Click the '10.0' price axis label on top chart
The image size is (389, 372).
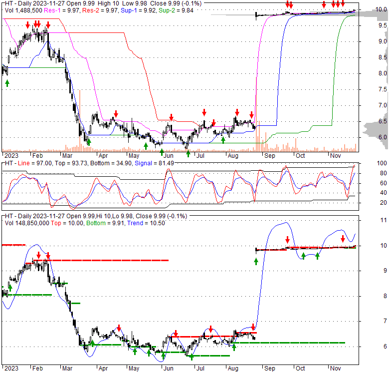pyautogui.click(x=382, y=9)
